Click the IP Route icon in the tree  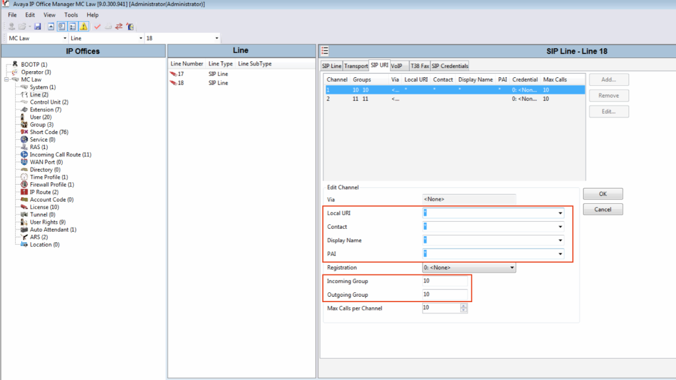[x=24, y=192]
